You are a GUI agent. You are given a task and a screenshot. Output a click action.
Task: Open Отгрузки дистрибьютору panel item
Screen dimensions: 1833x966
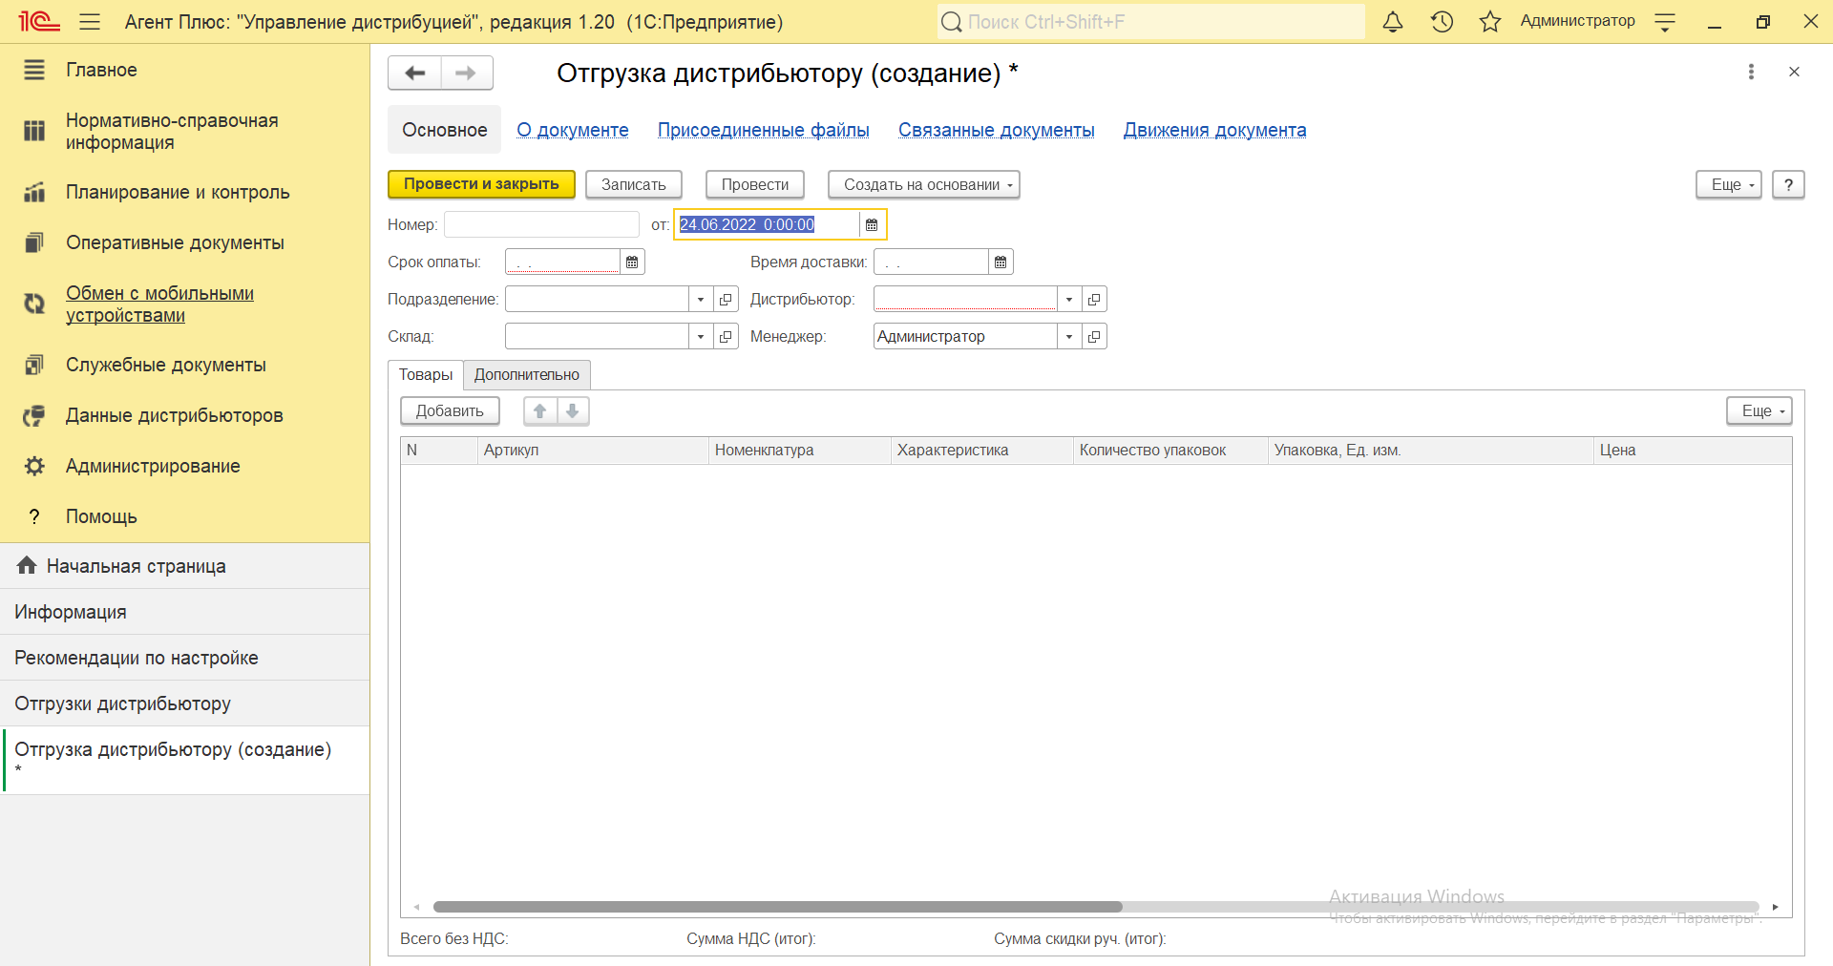[185, 703]
